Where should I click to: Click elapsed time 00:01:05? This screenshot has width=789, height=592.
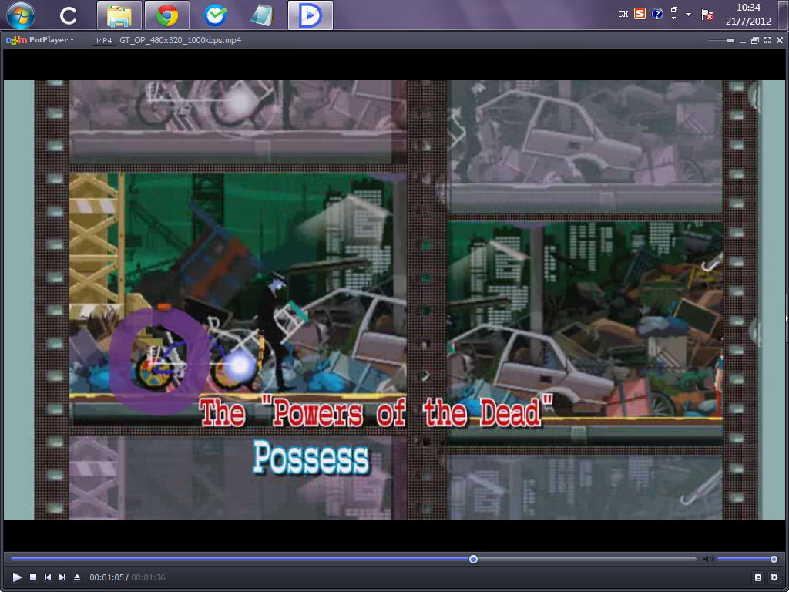(106, 577)
